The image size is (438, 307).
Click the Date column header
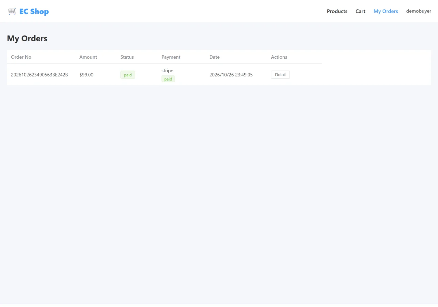pos(215,57)
